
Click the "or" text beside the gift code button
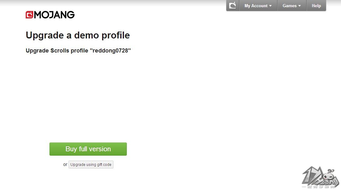coord(65,164)
